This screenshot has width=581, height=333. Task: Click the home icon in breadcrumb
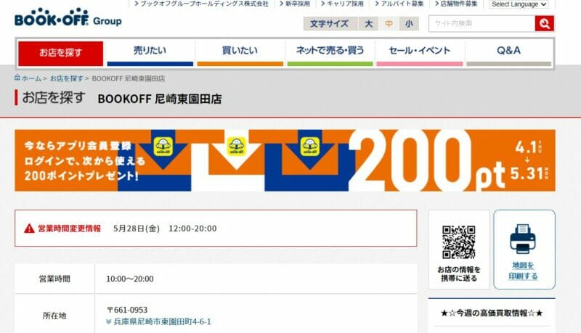click(x=17, y=78)
